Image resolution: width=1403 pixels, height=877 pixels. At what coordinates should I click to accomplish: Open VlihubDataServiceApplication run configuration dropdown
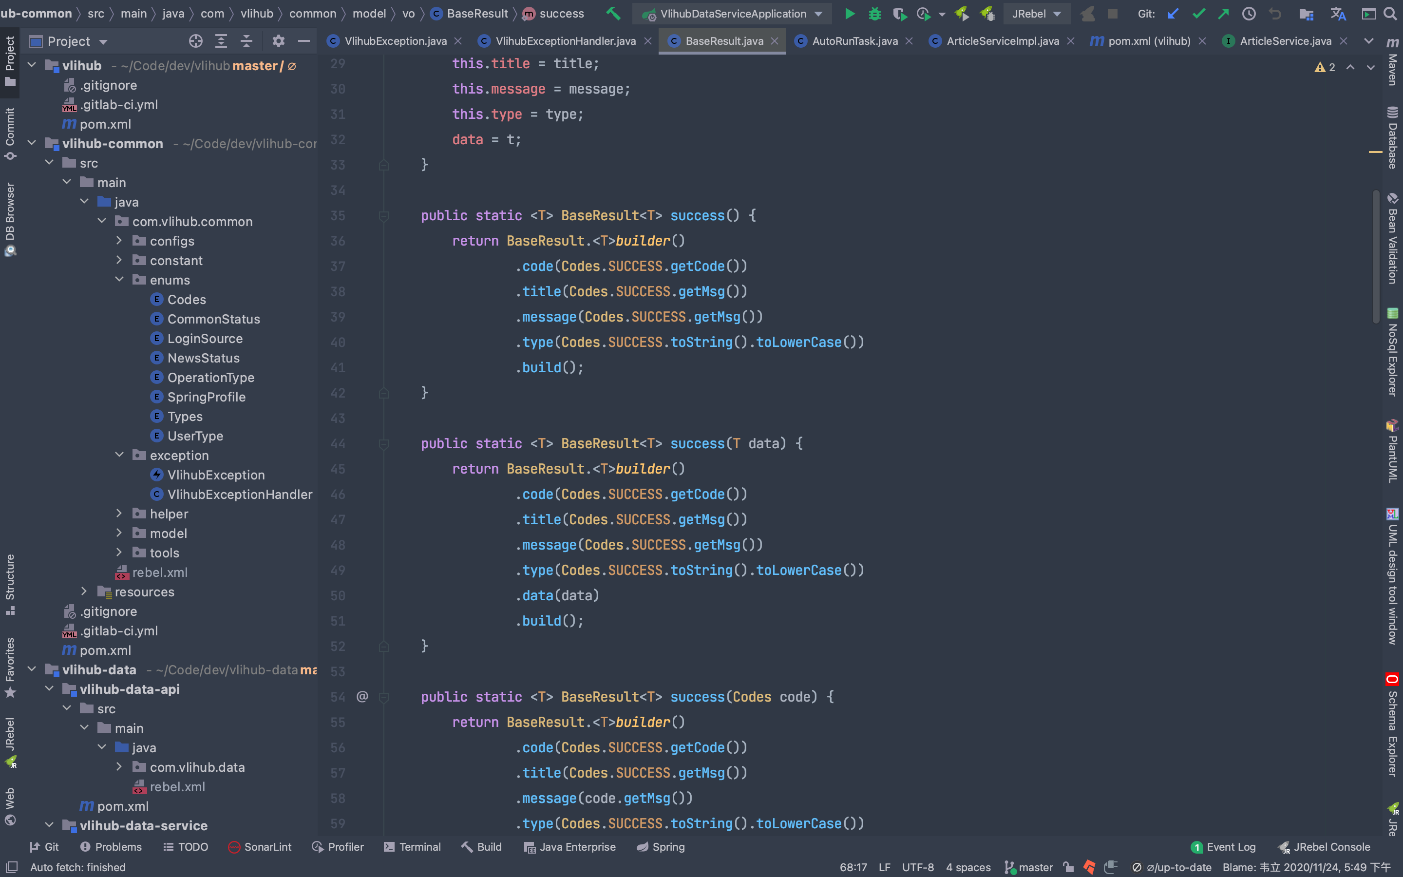click(733, 14)
